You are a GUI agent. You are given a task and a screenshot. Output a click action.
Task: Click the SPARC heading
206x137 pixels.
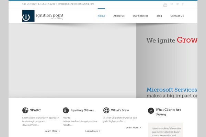click(35, 110)
